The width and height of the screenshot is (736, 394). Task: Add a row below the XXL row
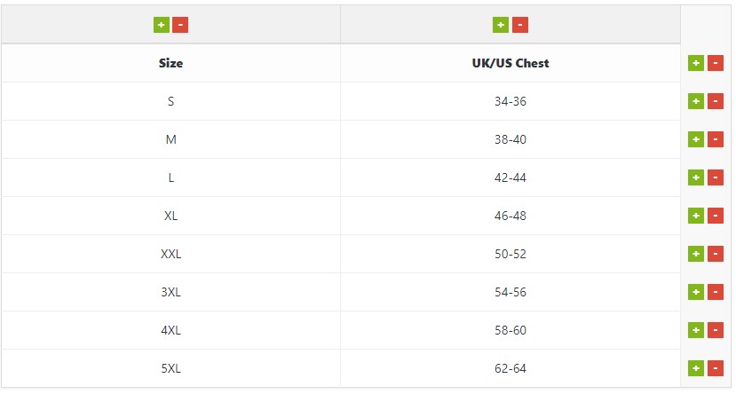click(x=696, y=254)
